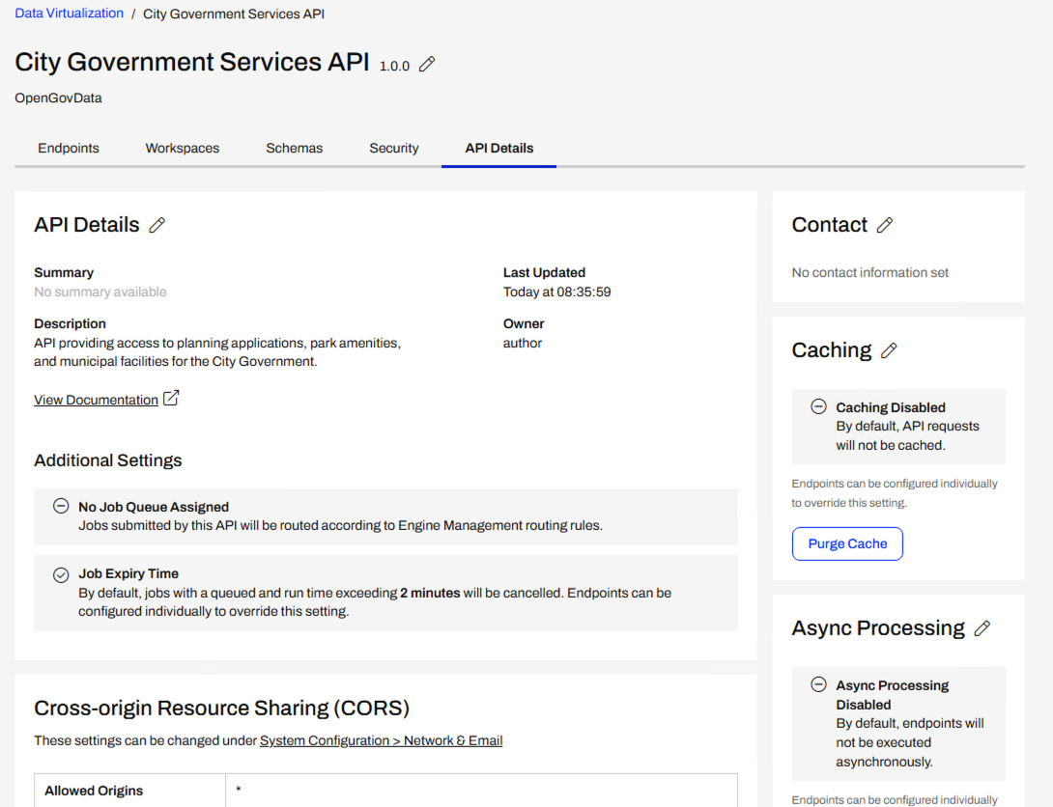
Task: Click the Allowed Origins asterisk value
Action: point(239,791)
